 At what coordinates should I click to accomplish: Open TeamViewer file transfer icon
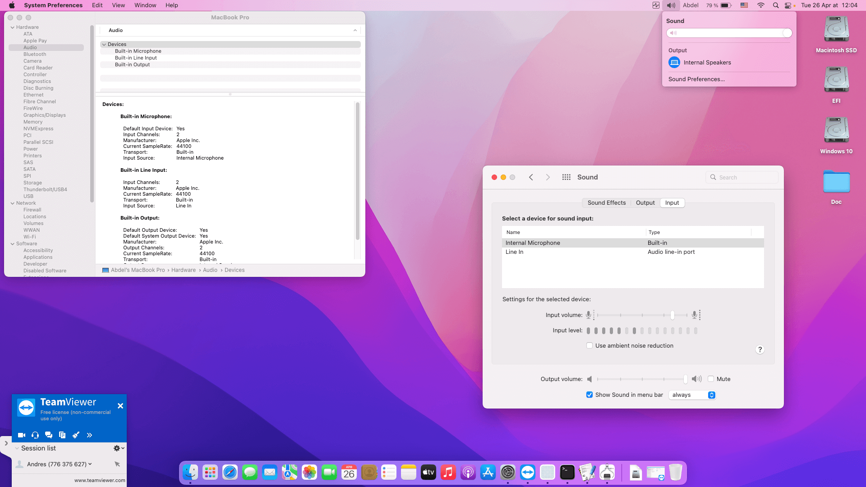[62, 435]
